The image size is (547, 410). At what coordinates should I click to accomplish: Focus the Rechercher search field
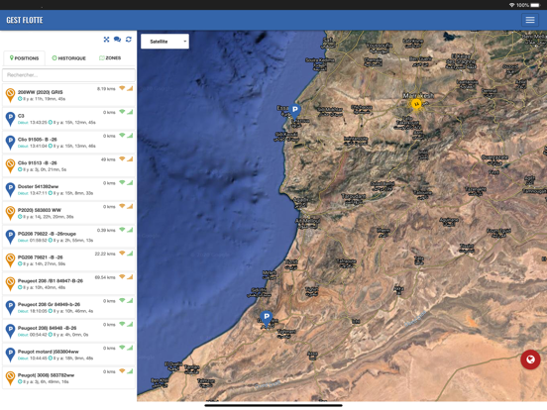(68, 75)
